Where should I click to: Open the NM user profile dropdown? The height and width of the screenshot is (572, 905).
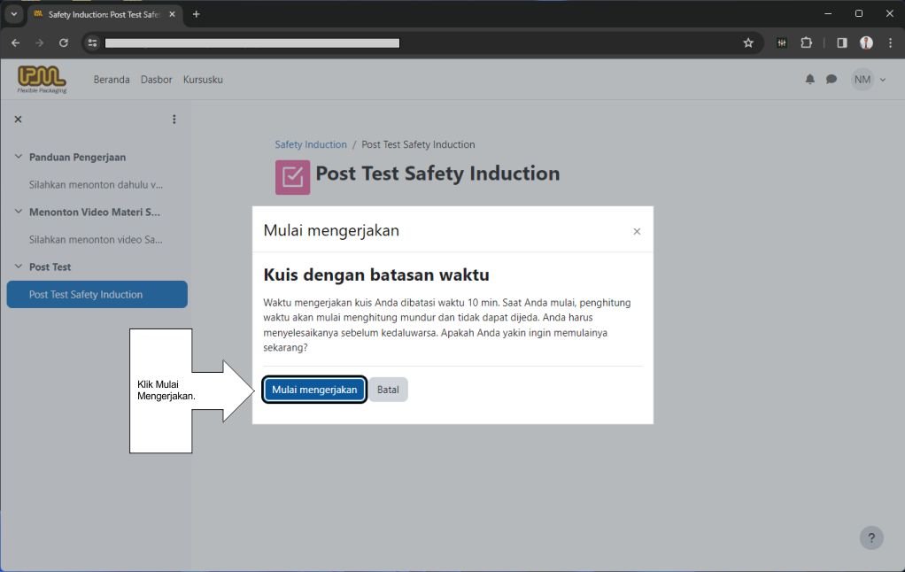pos(869,80)
